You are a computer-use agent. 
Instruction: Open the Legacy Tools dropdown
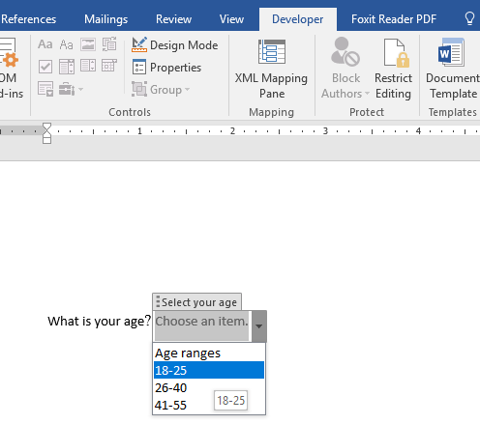(x=71, y=89)
